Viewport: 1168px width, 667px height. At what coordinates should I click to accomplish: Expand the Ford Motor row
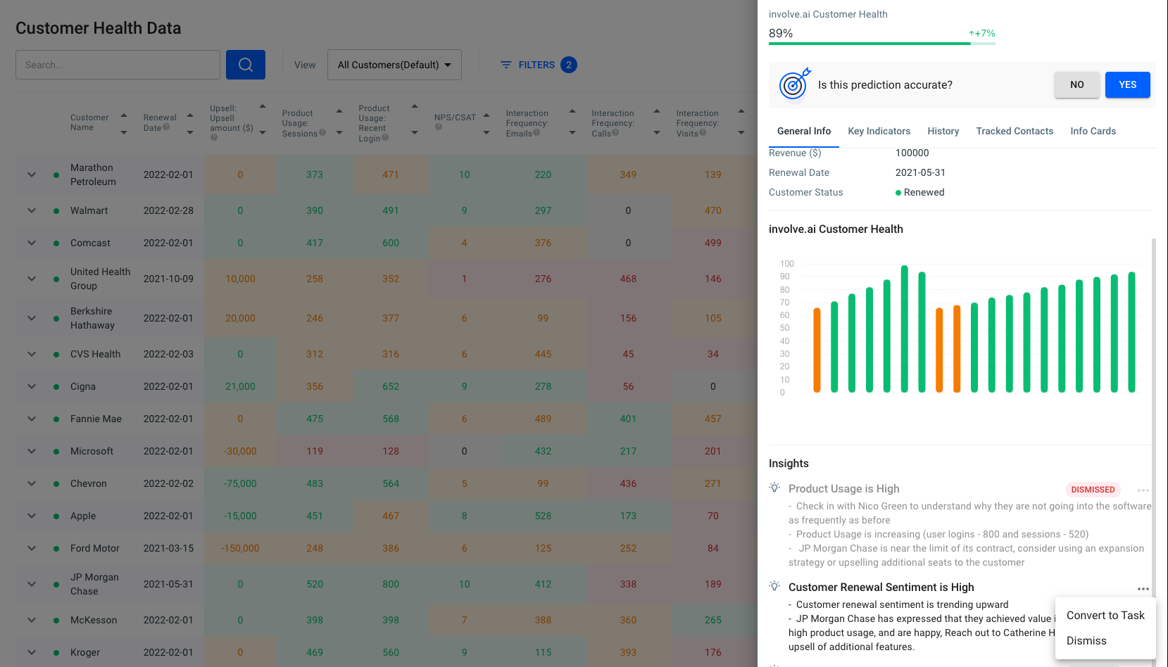click(x=32, y=548)
